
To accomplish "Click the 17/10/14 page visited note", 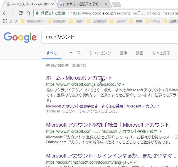I will point(82,111).
